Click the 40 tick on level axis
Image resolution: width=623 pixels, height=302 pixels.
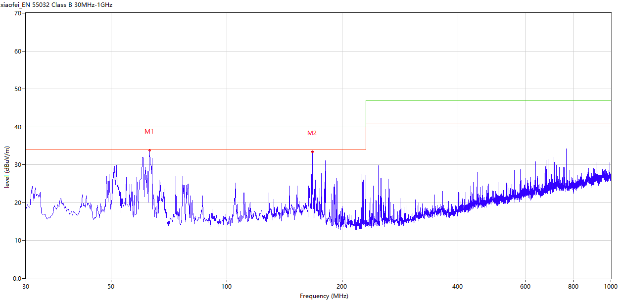tap(17, 127)
